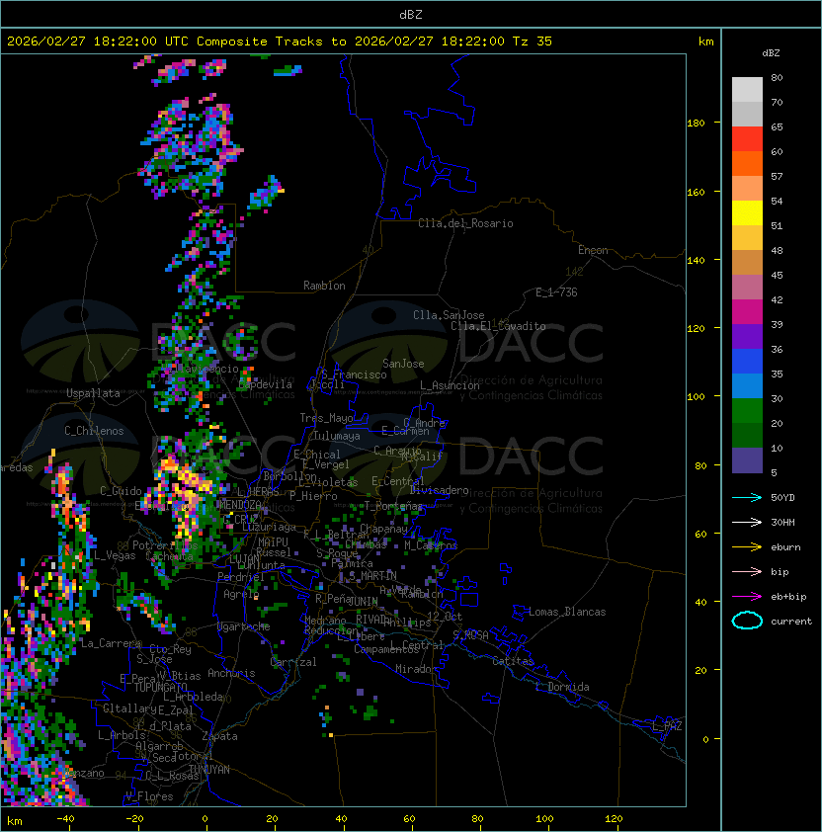Click the '120' tick on bottom km axis
822x832 pixels.
[x=614, y=819]
